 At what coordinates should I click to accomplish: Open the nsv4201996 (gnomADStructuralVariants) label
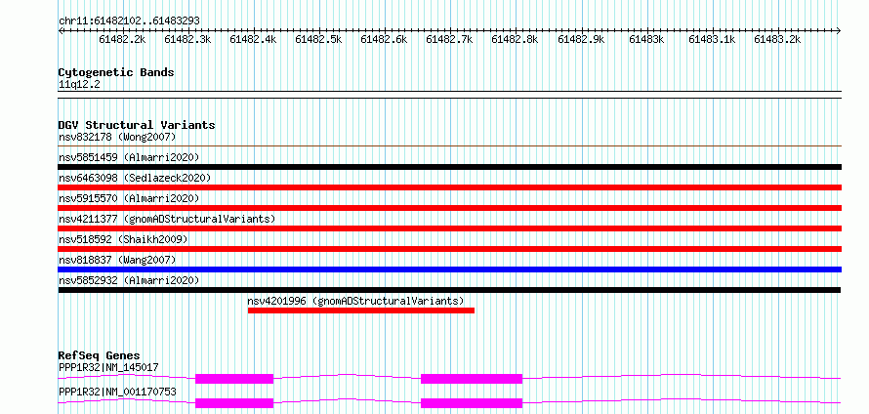coord(355,301)
